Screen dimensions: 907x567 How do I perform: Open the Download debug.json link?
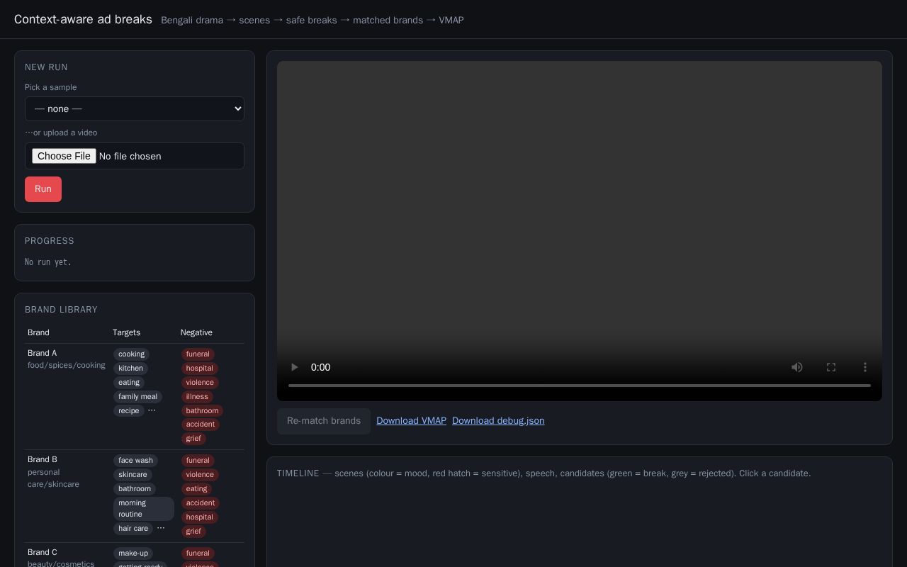pyautogui.click(x=498, y=421)
